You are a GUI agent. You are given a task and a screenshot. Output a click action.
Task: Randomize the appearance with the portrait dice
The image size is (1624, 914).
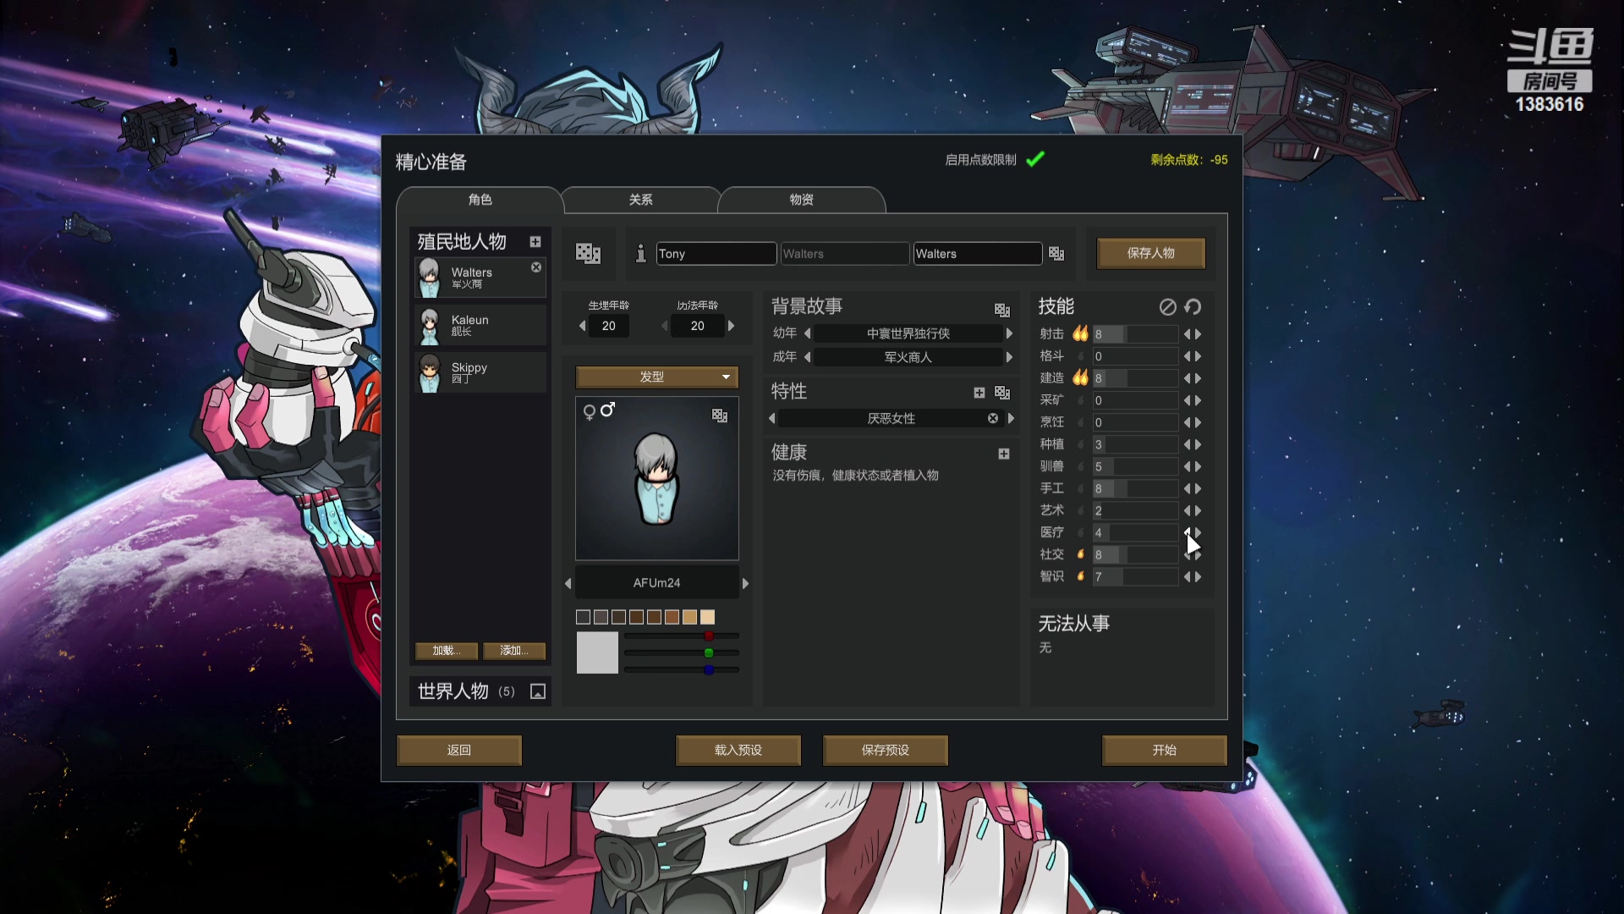click(x=720, y=416)
